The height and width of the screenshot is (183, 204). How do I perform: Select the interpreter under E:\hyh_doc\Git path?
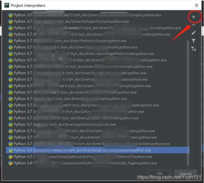(98, 112)
